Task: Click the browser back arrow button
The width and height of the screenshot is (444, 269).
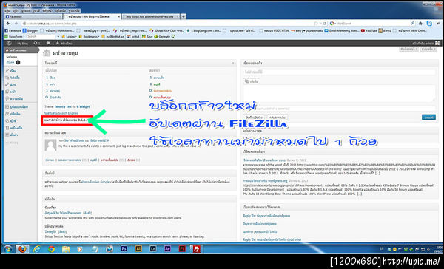Action: [8, 24]
